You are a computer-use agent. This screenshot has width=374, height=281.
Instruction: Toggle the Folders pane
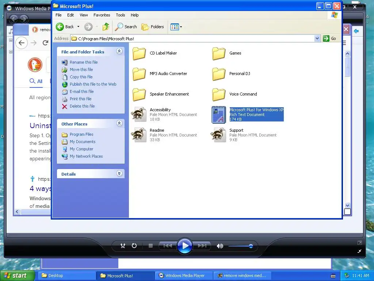click(x=153, y=27)
